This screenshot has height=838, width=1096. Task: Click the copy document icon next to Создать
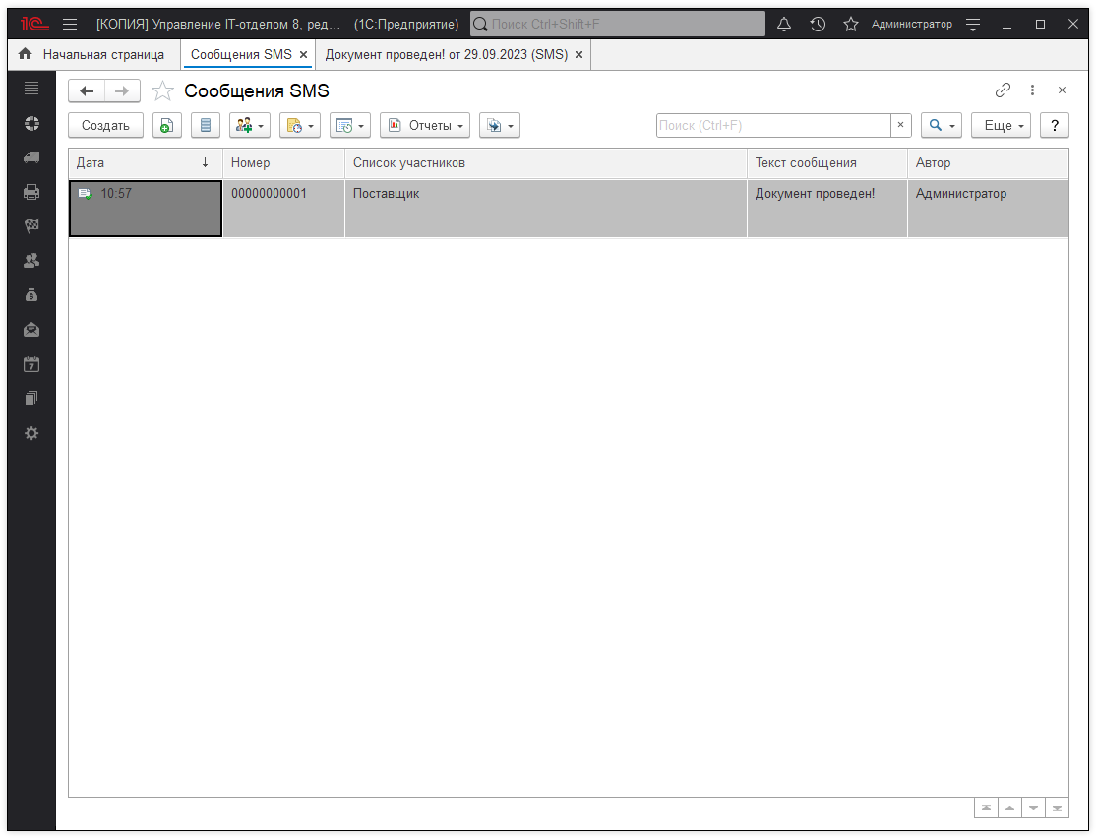click(167, 126)
